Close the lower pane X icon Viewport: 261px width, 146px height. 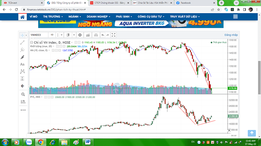click(229, 131)
